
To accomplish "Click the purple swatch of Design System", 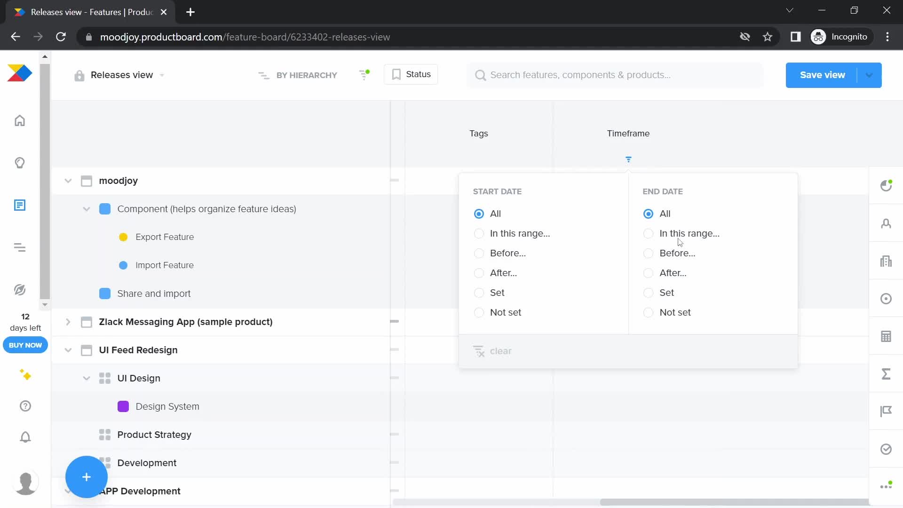I will [123, 406].
